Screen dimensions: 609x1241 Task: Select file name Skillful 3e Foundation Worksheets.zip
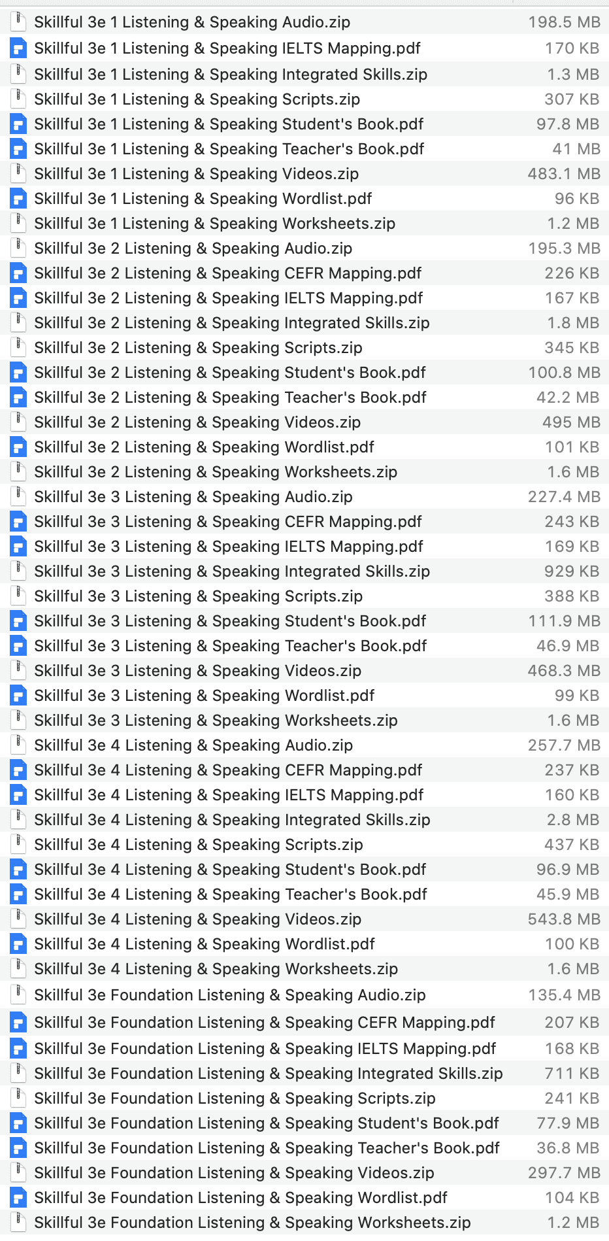click(x=252, y=1223)
